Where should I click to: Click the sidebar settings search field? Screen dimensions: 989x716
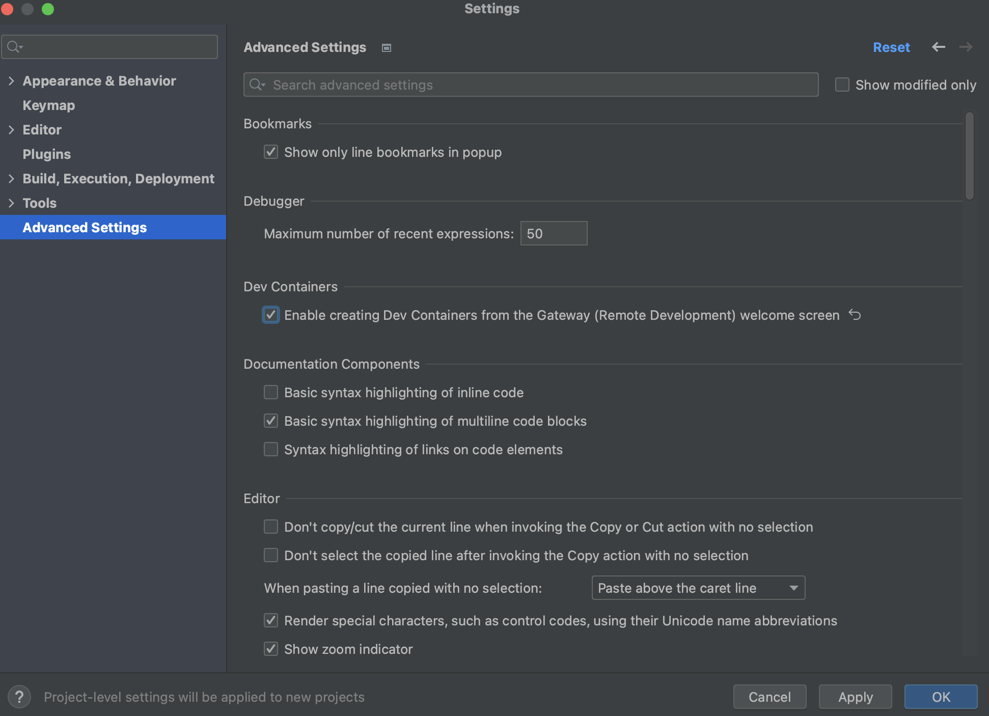(109, 47)
